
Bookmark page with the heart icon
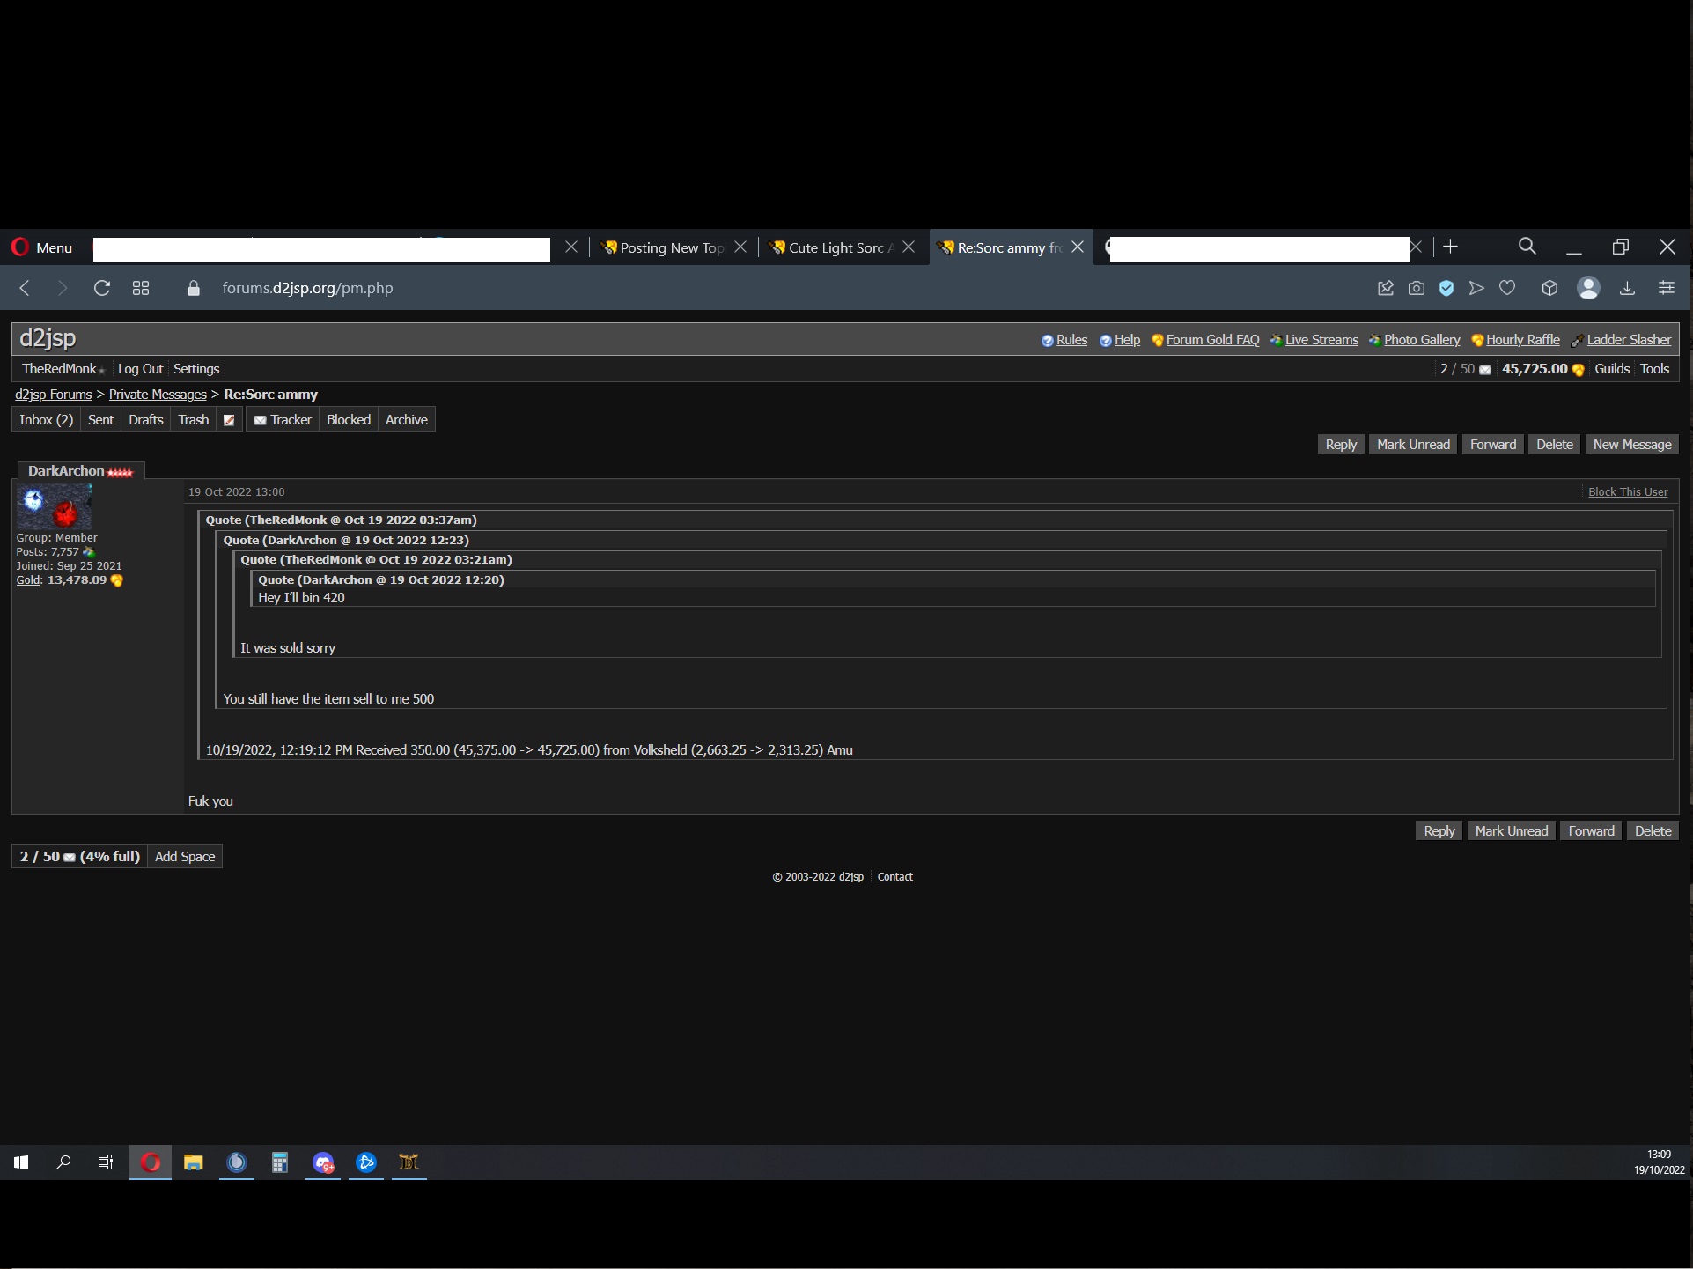[1507, 288]
